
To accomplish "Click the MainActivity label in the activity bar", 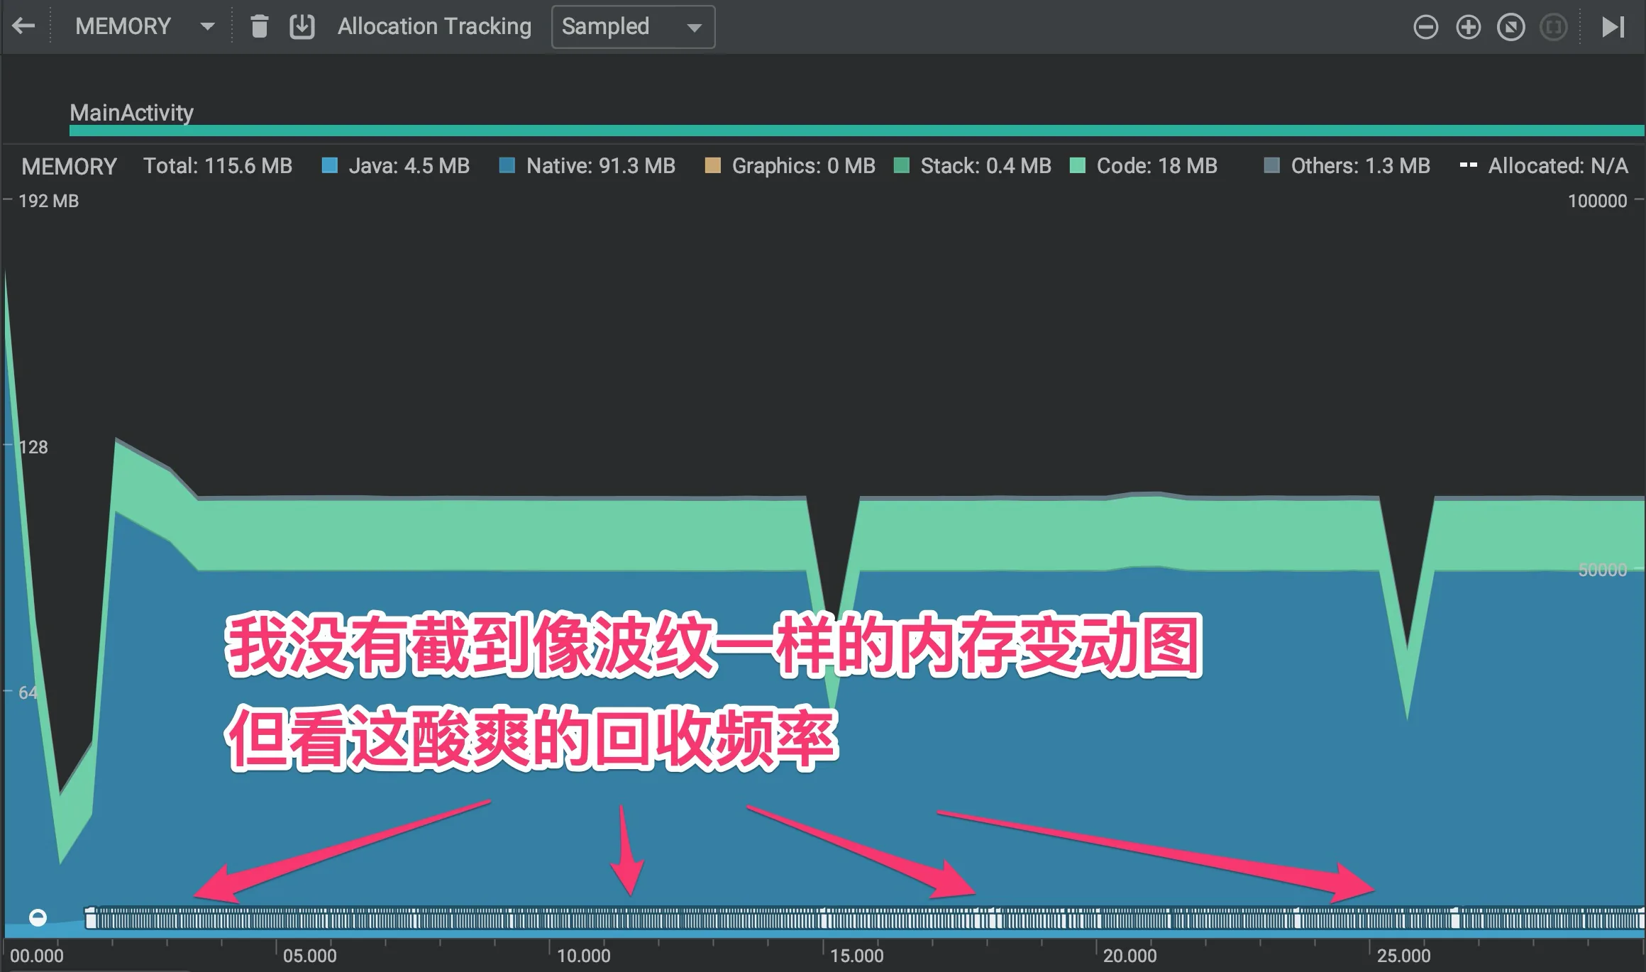I will pos(132,113).
